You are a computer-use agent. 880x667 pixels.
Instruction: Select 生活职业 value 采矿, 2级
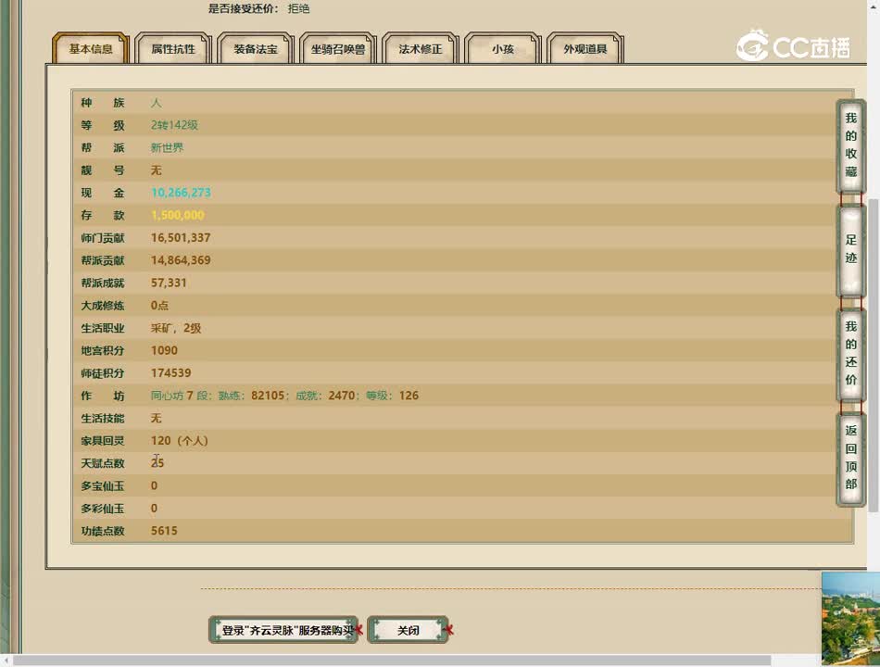[176, 328]
